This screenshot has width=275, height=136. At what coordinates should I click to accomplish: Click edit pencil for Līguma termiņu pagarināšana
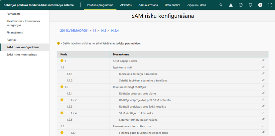263,119
